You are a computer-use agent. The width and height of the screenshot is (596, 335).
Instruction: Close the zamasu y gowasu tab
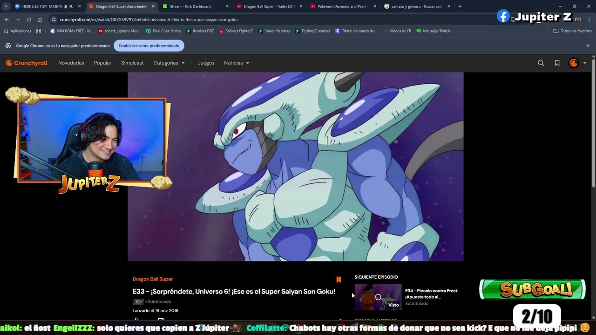449,7
